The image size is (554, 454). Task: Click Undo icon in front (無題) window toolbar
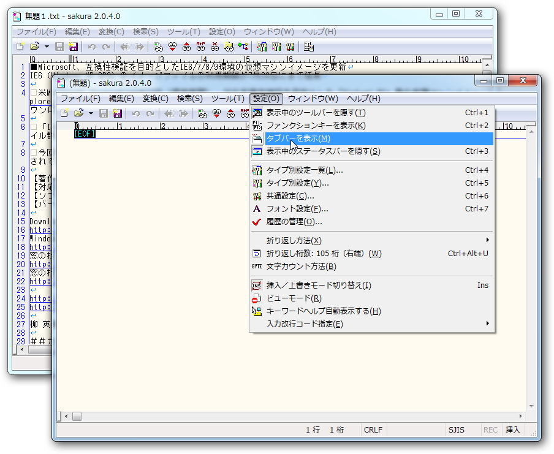pos(136,113)
